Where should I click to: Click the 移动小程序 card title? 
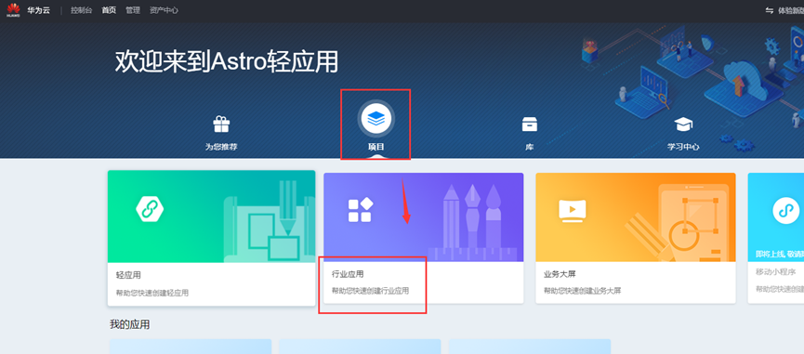[776, 272]
